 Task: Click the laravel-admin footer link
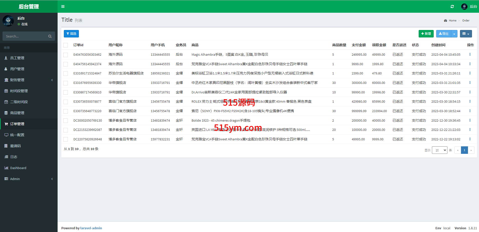pyautogui.click(x=91, y=228)
